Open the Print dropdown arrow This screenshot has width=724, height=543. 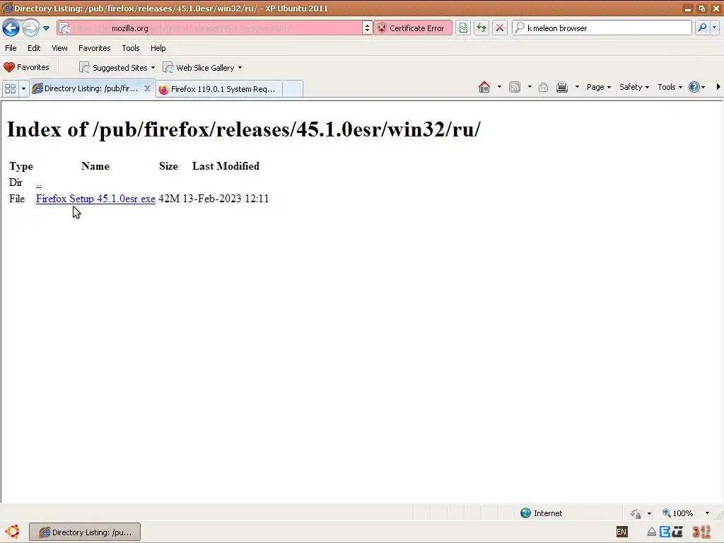(x=577, y=87)
